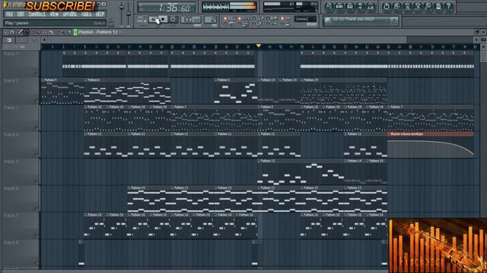Open the playlist options menu arrow

click(6, 32)
